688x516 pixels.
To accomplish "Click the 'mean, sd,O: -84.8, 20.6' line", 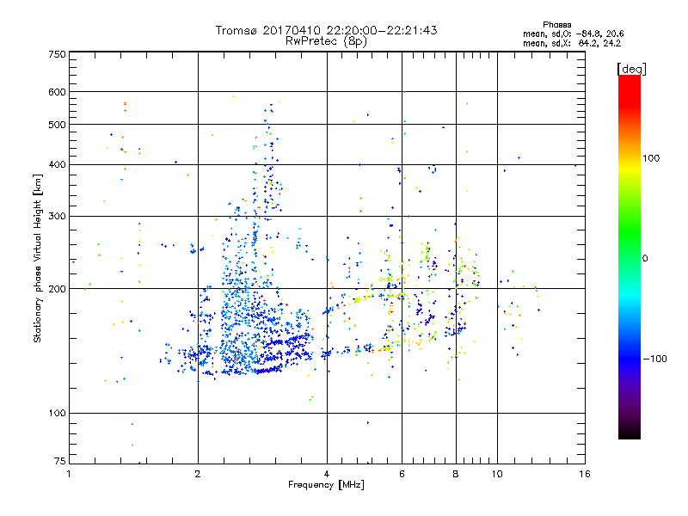I will (573, 34).
